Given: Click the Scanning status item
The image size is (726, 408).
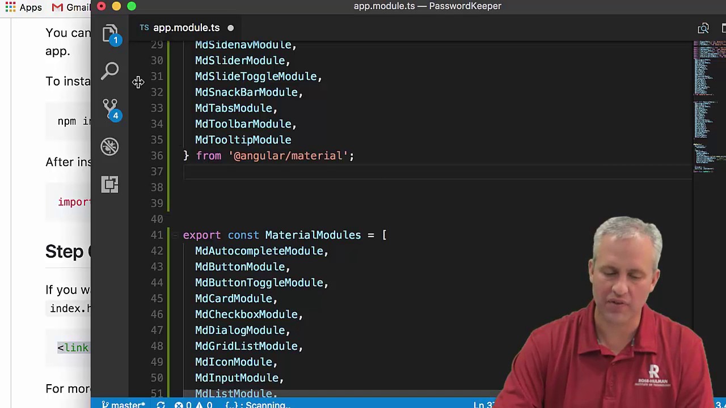Looking at the screenshot, I should [258, 405].
